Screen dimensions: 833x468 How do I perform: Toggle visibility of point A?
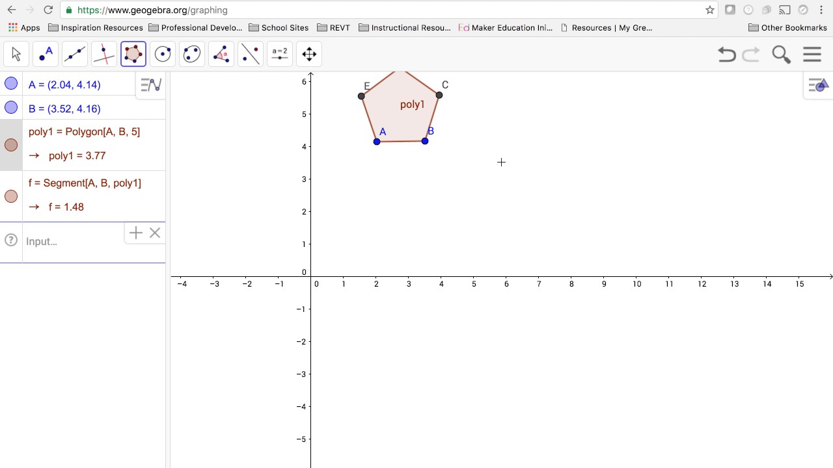tap(11, 83)
